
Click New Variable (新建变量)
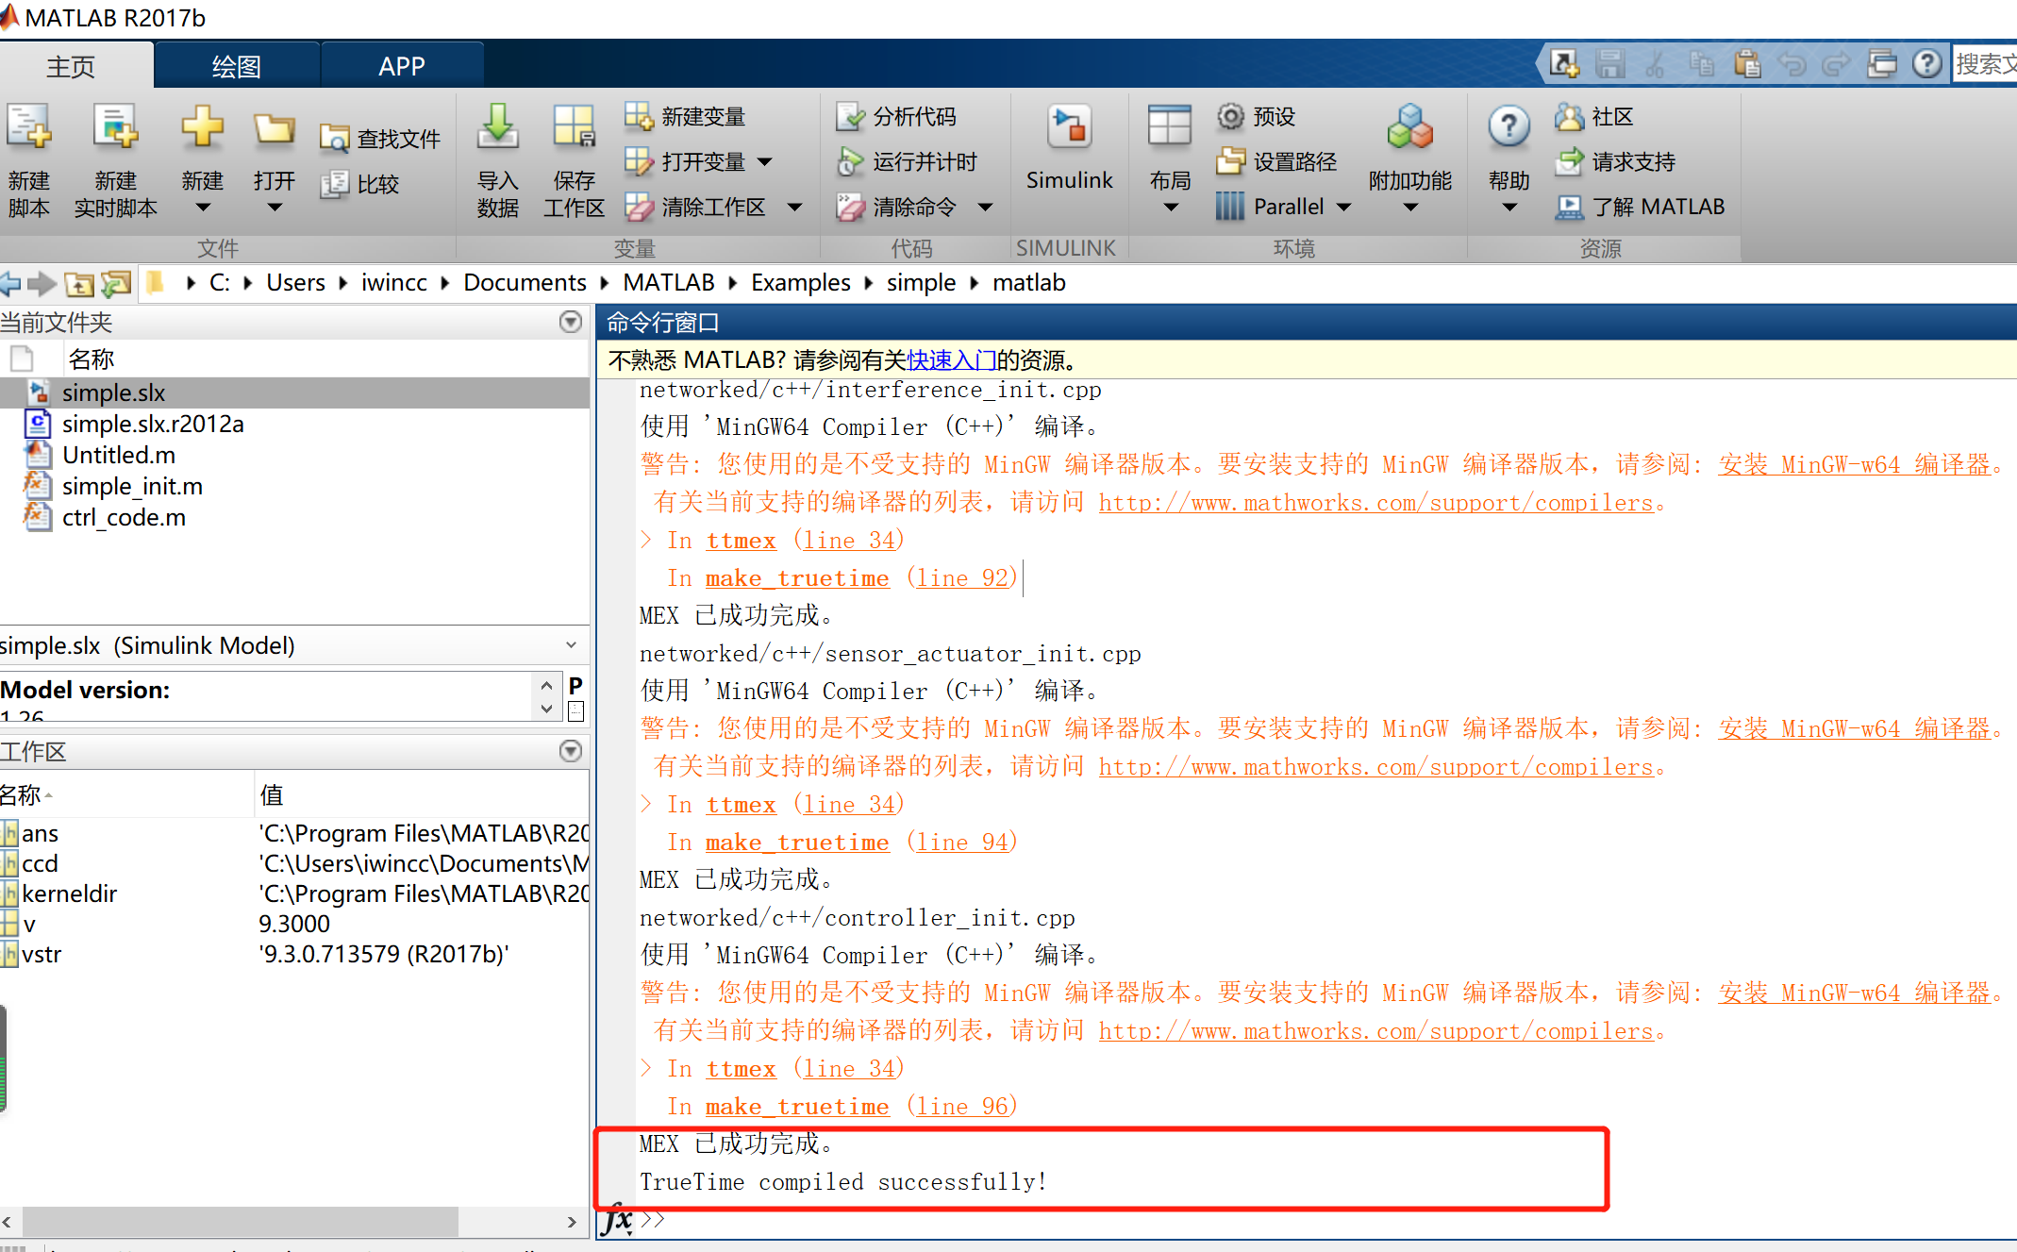(x=686, y=116)
